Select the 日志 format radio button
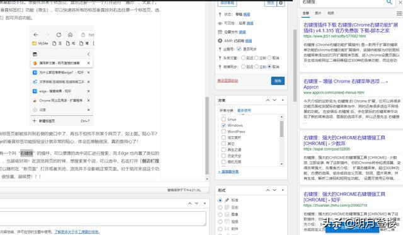Screen dimensions: 403x235 point(220,207)
